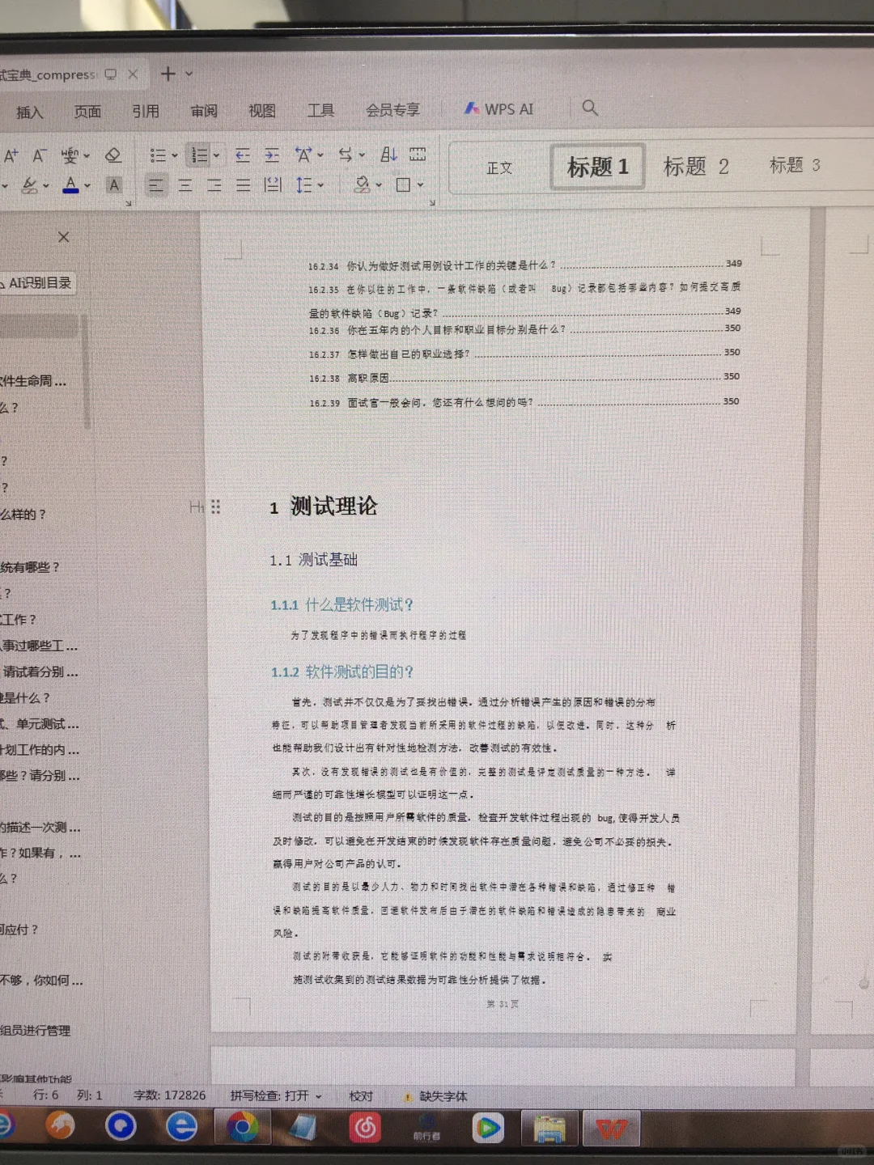Expand the line spacing dropdown
874x1165 pixels.
click(x=320, y=185)
